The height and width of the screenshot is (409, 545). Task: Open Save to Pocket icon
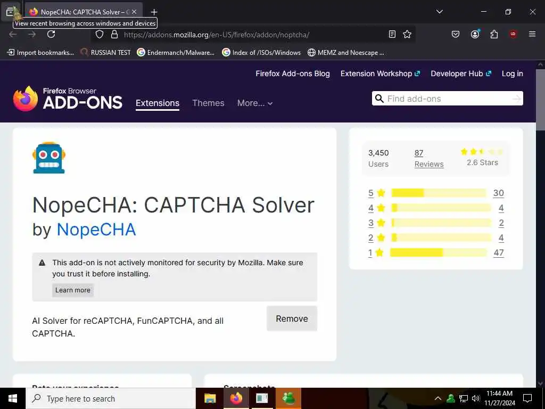(x=456, y=34)
